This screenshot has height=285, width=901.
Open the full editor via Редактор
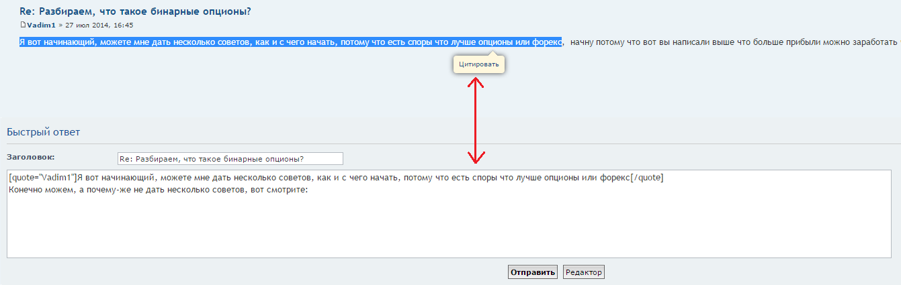click(584, 272)
